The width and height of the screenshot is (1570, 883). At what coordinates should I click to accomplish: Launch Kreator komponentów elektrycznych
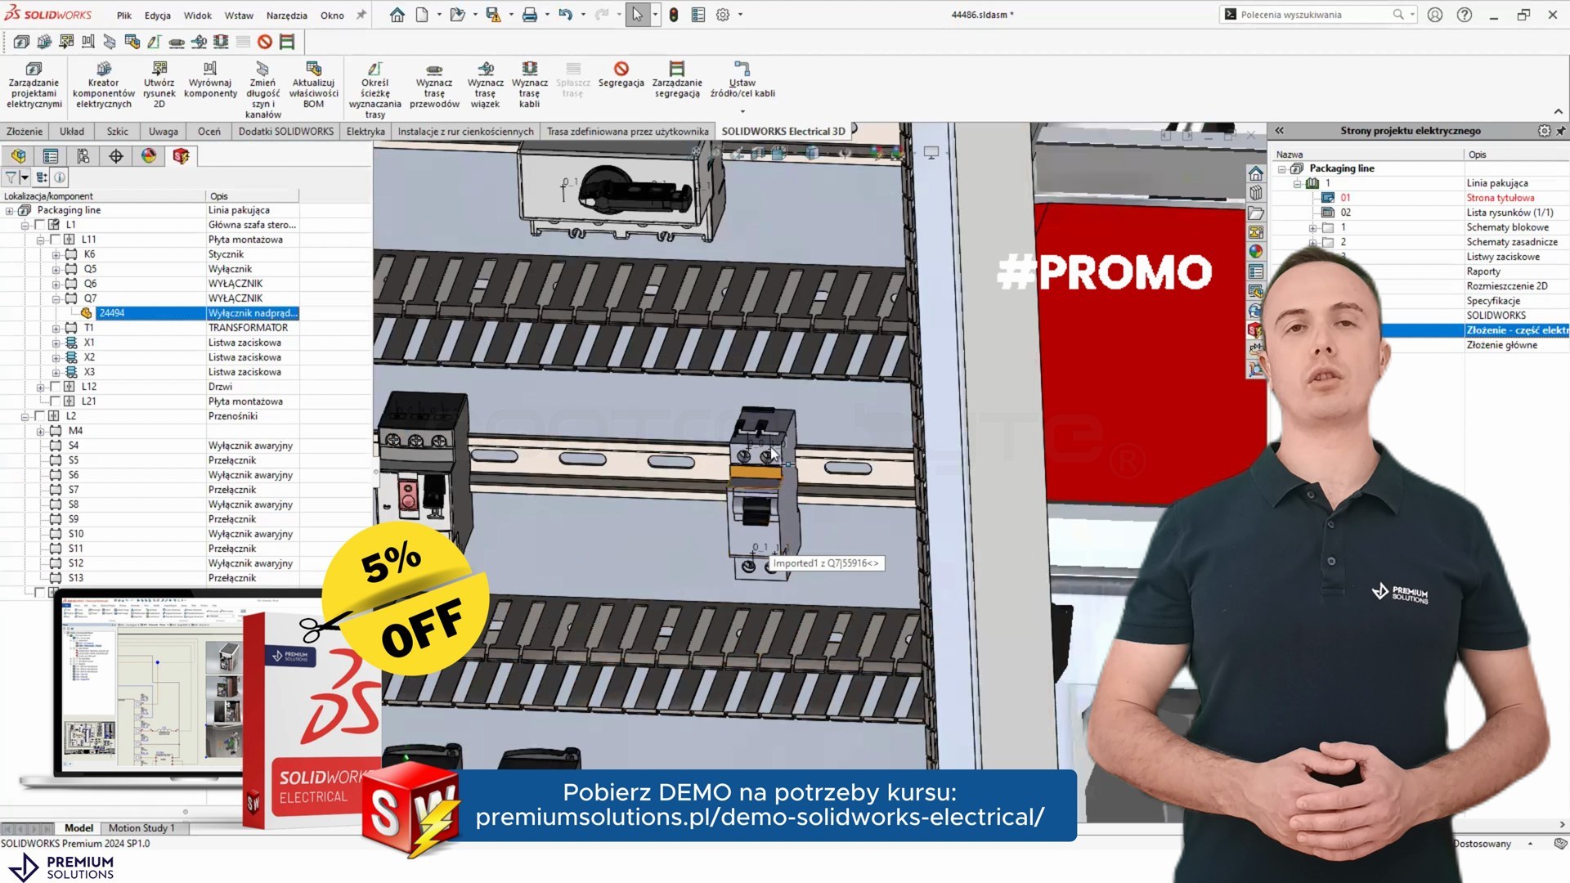[103, 85]
